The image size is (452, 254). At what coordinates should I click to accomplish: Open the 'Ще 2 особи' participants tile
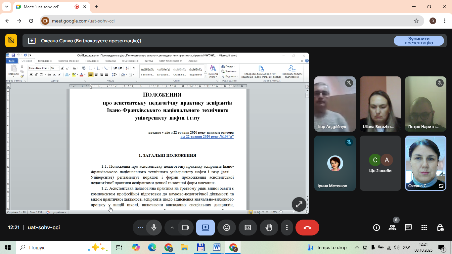point(380,163)
